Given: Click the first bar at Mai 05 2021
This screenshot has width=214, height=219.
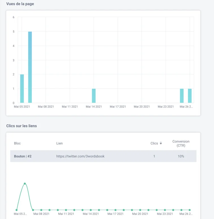Looking at the screenshot, I should pyautogui.click(x=22, y=88).
